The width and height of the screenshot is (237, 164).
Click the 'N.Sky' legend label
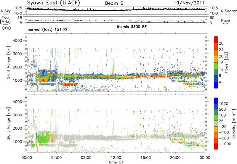6,11
